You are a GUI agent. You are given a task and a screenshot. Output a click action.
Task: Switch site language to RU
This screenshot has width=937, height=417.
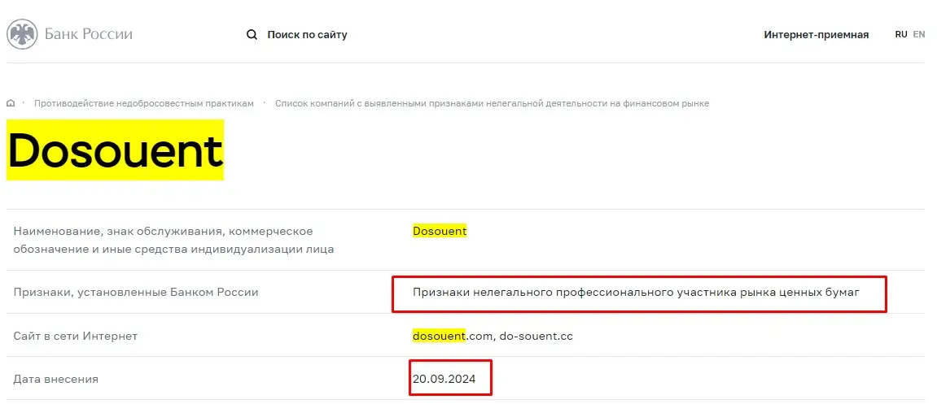[x=901, y=34]
